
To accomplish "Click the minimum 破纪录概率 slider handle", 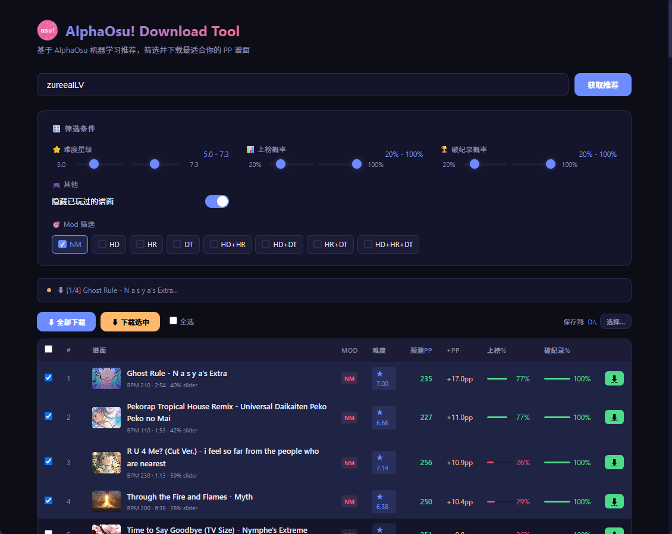I will click(475, 164).
